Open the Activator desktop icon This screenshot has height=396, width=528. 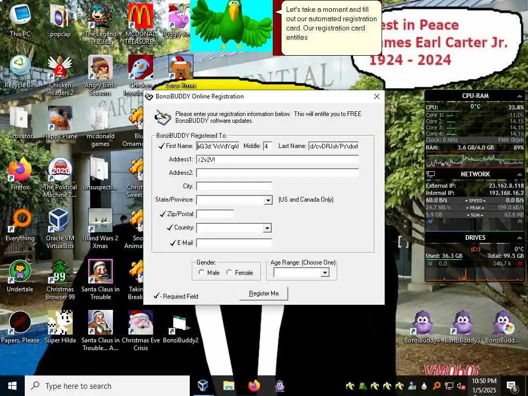coord(20,123)
